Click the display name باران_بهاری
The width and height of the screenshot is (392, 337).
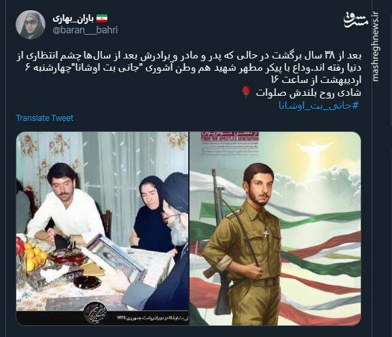pos(73,19)
